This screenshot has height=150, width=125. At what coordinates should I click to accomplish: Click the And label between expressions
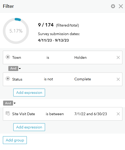click(x=13, y=68)
